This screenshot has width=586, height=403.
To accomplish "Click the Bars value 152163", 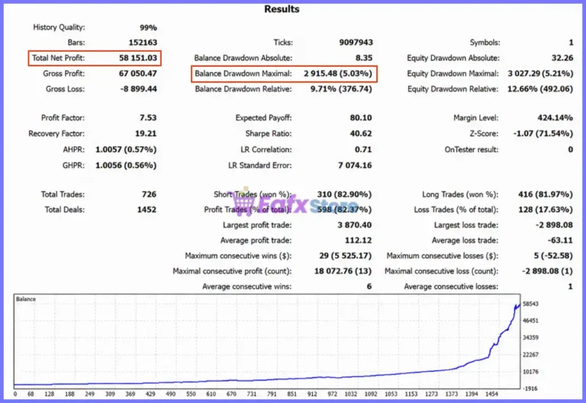I will click(143, 43).
